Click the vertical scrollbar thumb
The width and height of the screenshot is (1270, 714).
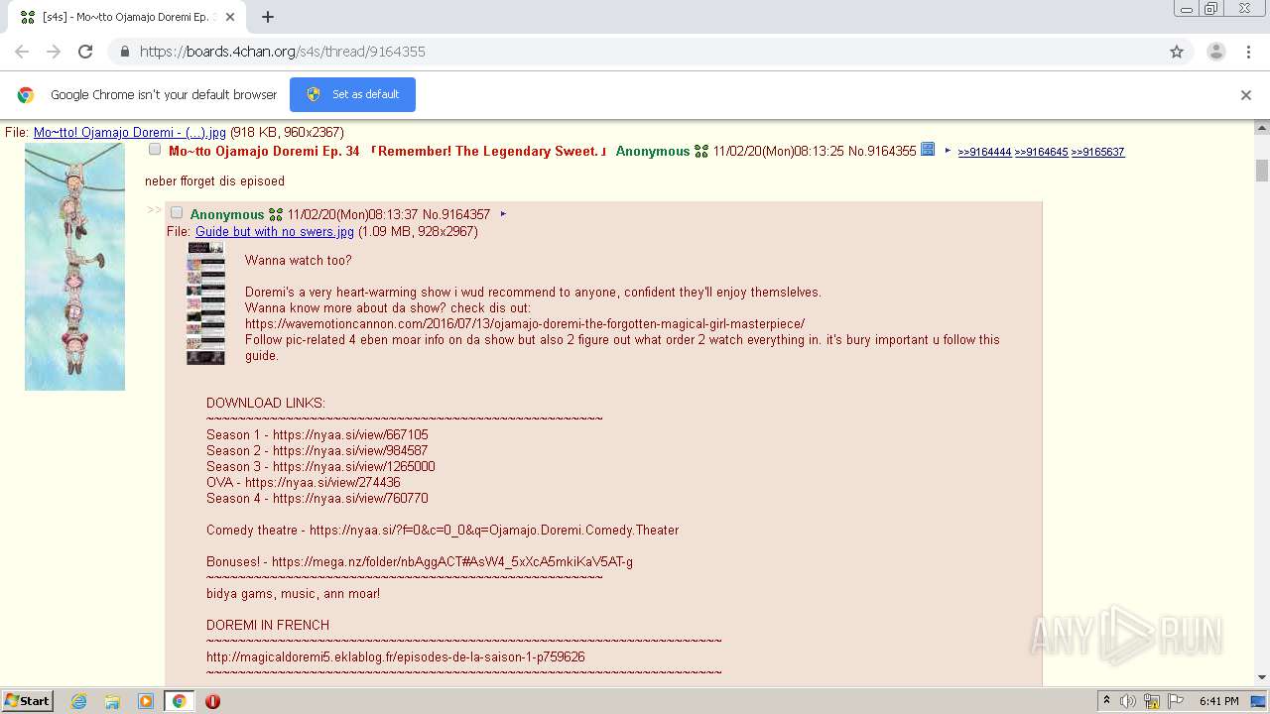tap(1262, 170)
